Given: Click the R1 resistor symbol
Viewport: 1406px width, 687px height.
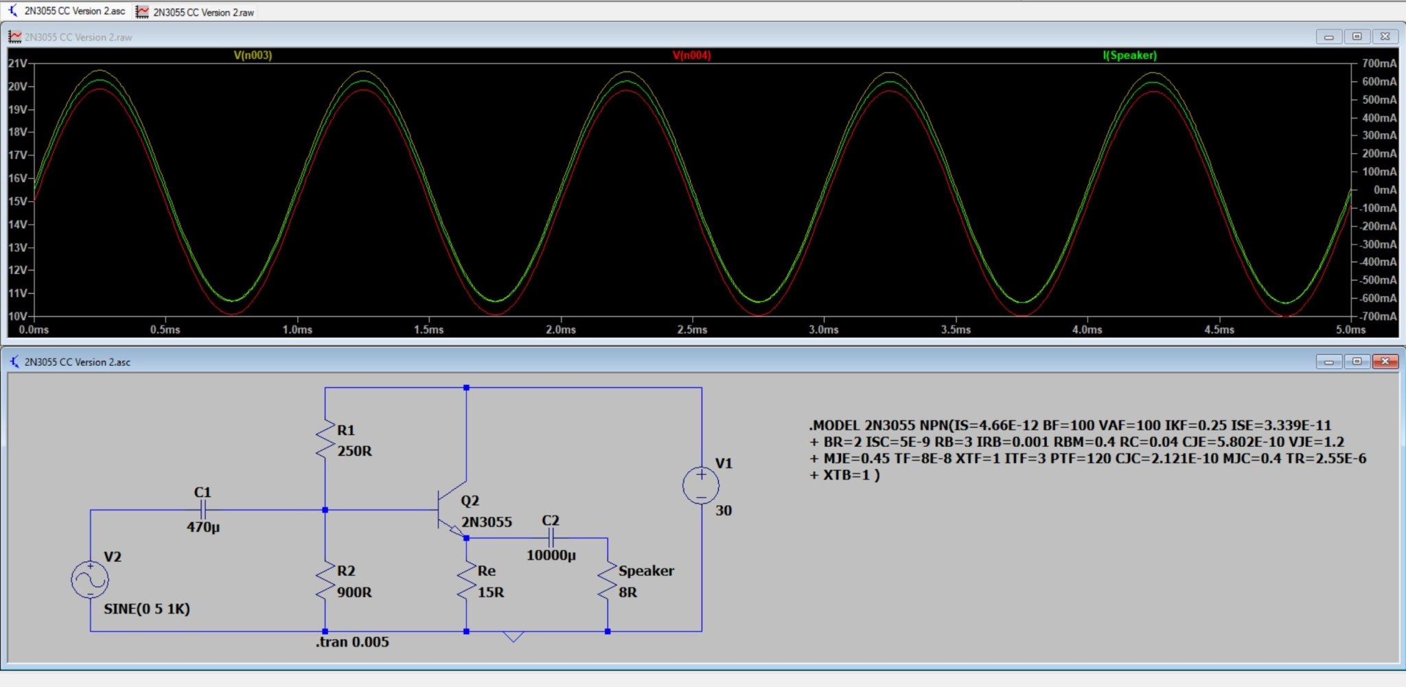Looking at the screenshot, I should click(x=325, y=439).
